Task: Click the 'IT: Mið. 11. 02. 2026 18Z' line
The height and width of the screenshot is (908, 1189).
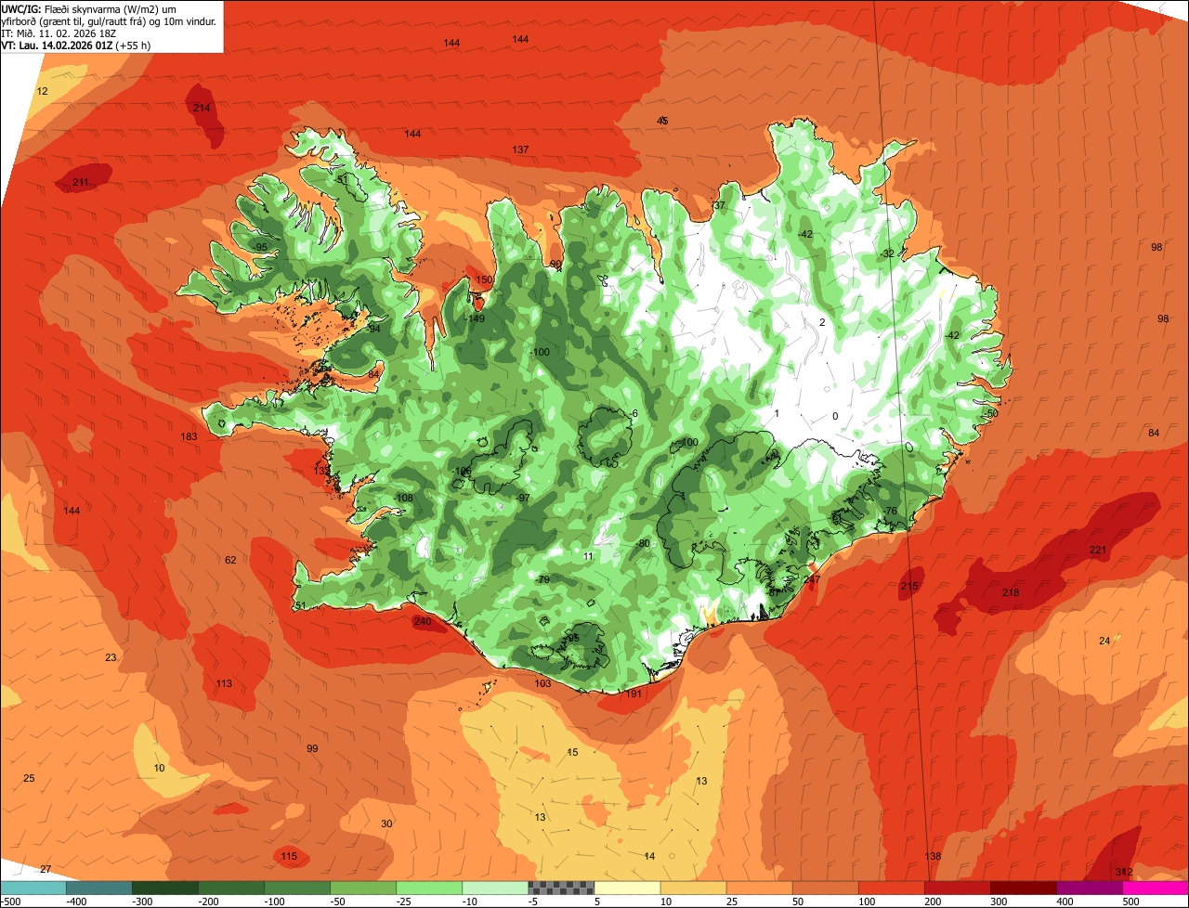Action: point(59,32)
